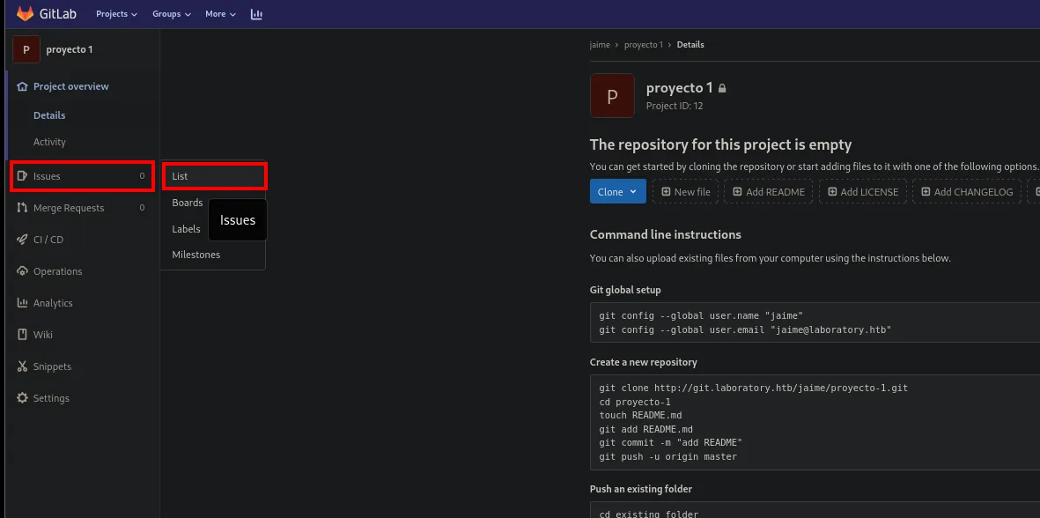Click the Add LICENSE button
1040x518 pixels.
(863, 192)
